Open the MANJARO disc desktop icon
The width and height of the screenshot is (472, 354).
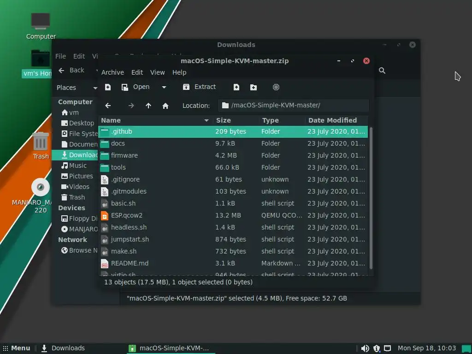click(41, 187)
